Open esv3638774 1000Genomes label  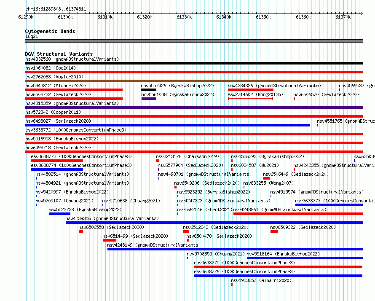81,165
